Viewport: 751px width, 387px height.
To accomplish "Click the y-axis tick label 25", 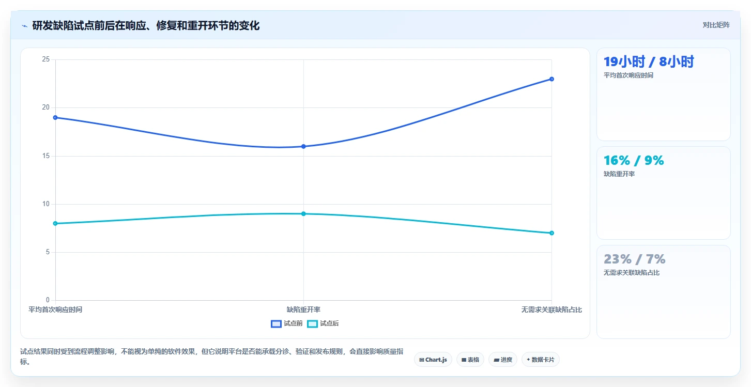I will (x=46, y=59).
